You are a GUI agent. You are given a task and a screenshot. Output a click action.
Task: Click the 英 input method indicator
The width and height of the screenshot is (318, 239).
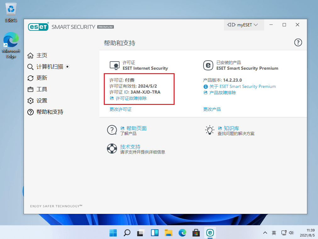point(274,233)
